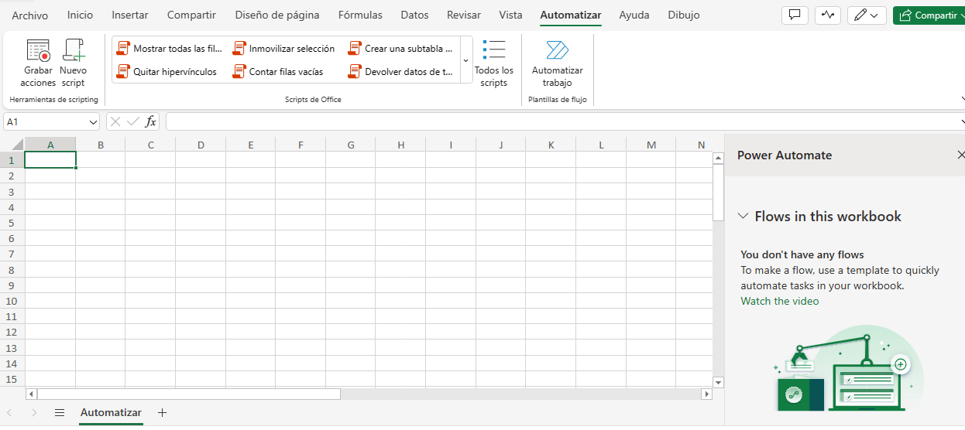Switch to the Inicio tab

(80, 15)
